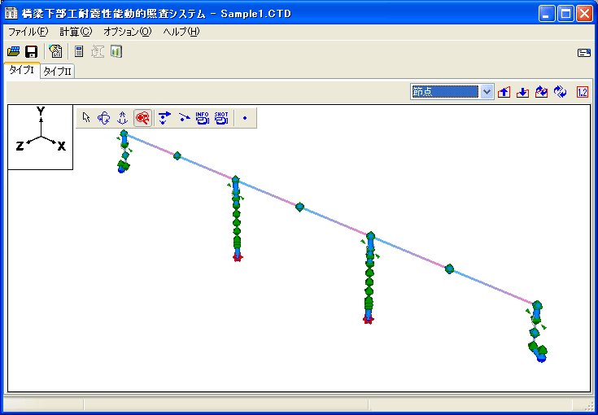Click the XYZ axis orientation indicator
This screenshot has width=598, height=415.
(x=41, y=137)
